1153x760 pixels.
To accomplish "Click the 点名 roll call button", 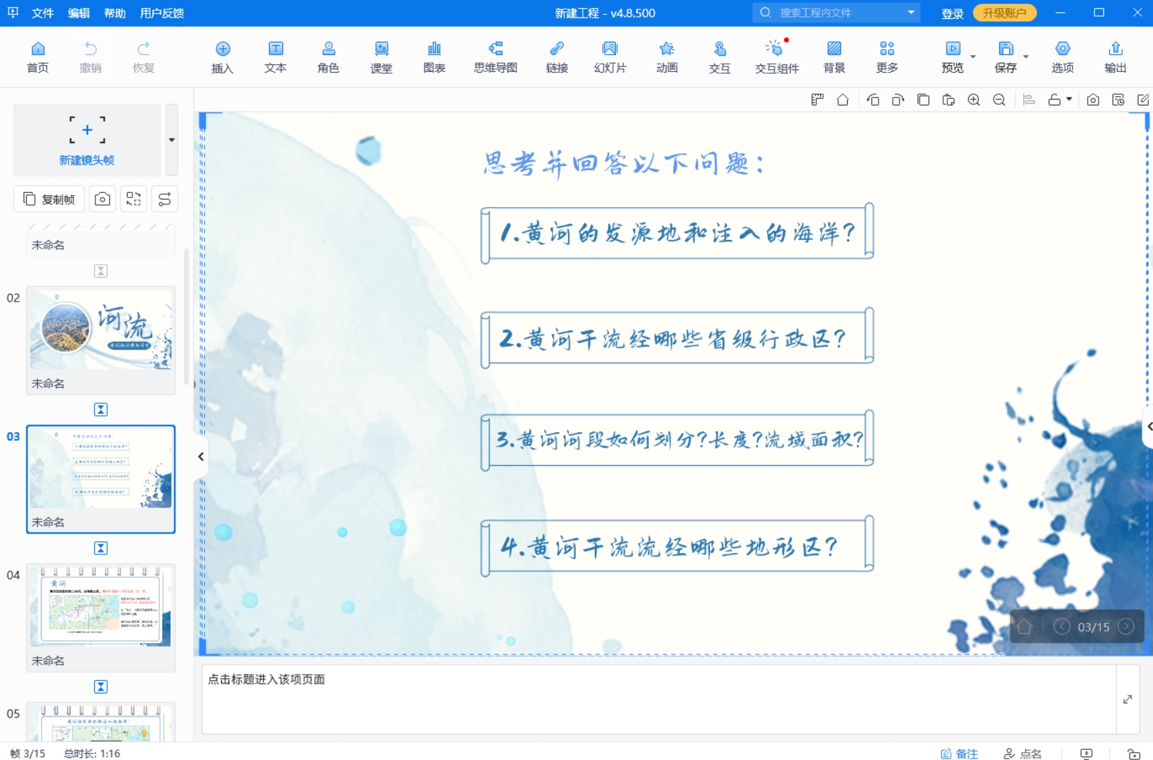I will pos(1023,753).
